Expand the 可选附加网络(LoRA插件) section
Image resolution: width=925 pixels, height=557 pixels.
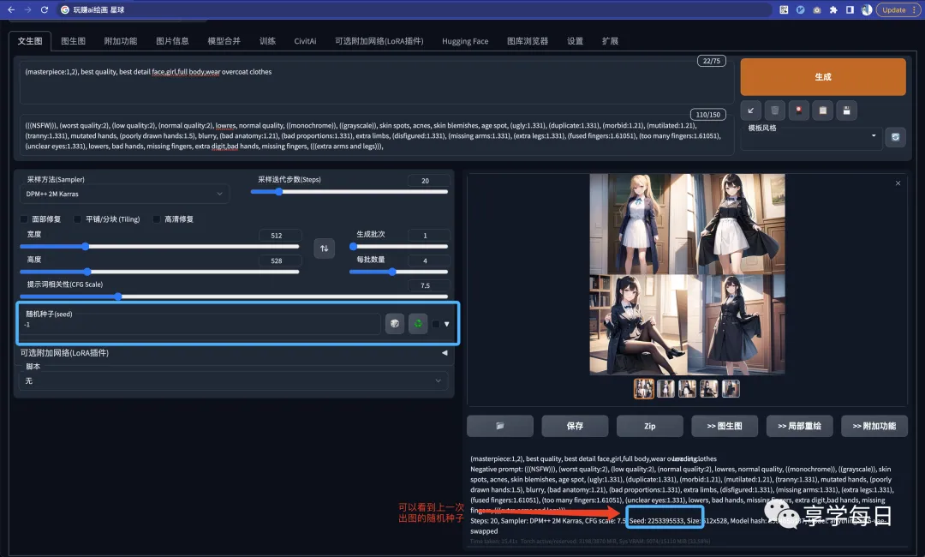click(234, 353)
